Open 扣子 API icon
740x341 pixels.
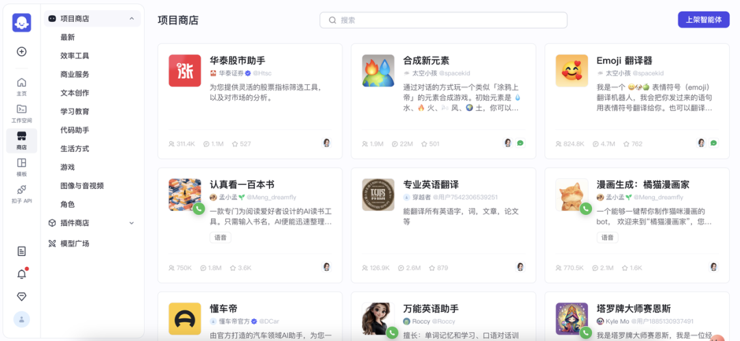22,190
